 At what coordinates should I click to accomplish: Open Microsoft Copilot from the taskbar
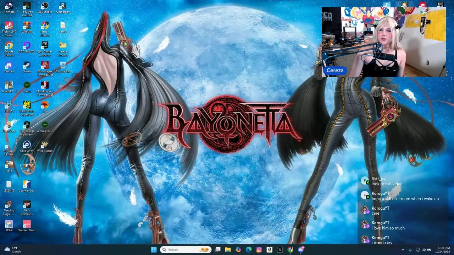(x=238, y=250)
